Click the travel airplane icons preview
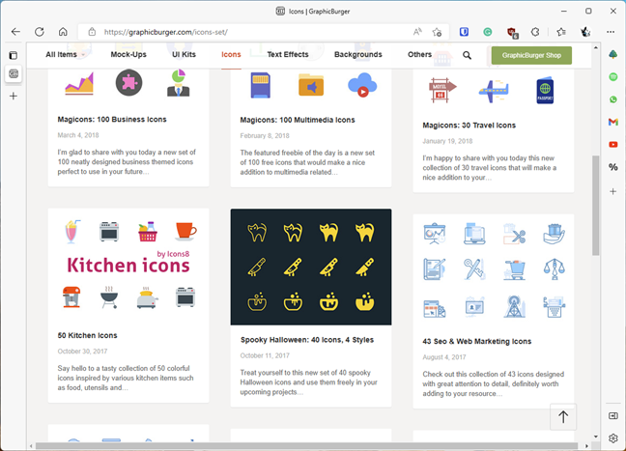 click(494, 90)
